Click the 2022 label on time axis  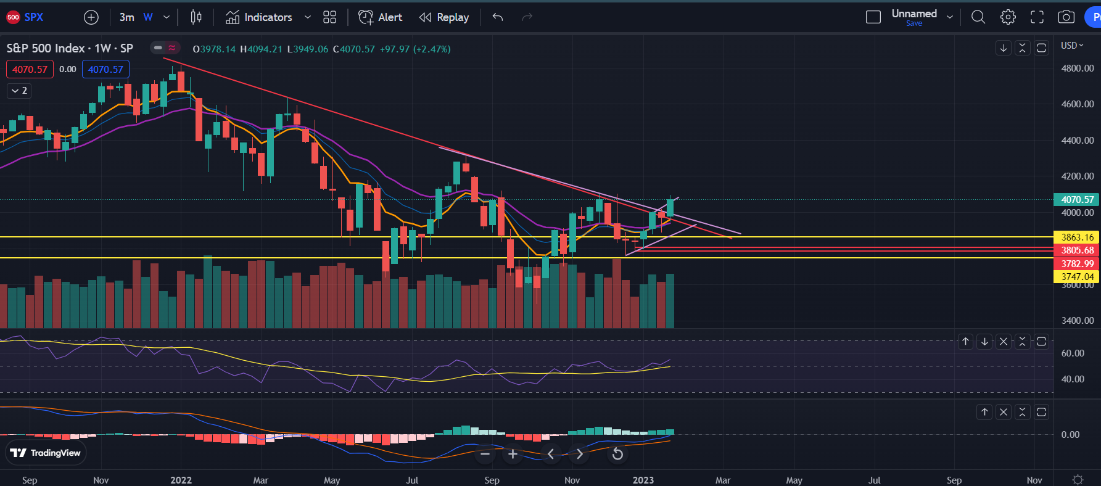(x=181, y=480)
